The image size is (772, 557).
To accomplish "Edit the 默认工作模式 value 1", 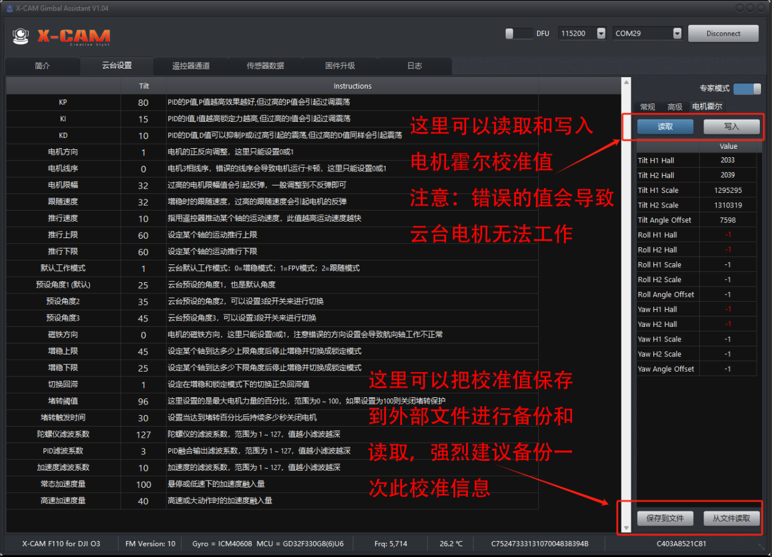I will point(143,268).
